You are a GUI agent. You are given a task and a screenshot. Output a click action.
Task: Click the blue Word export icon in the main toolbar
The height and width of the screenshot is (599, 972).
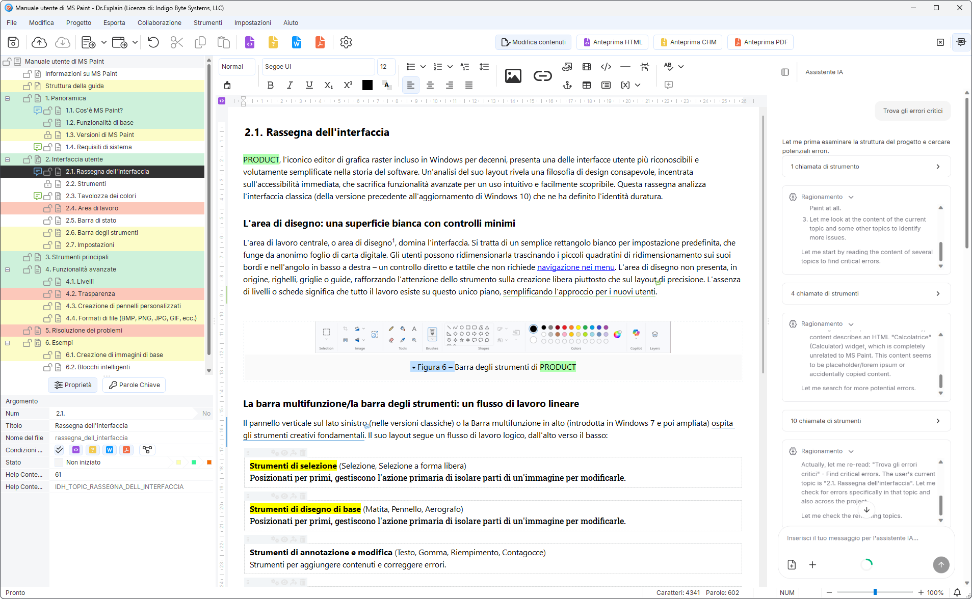pyautogui.click(x=297, y=42)
